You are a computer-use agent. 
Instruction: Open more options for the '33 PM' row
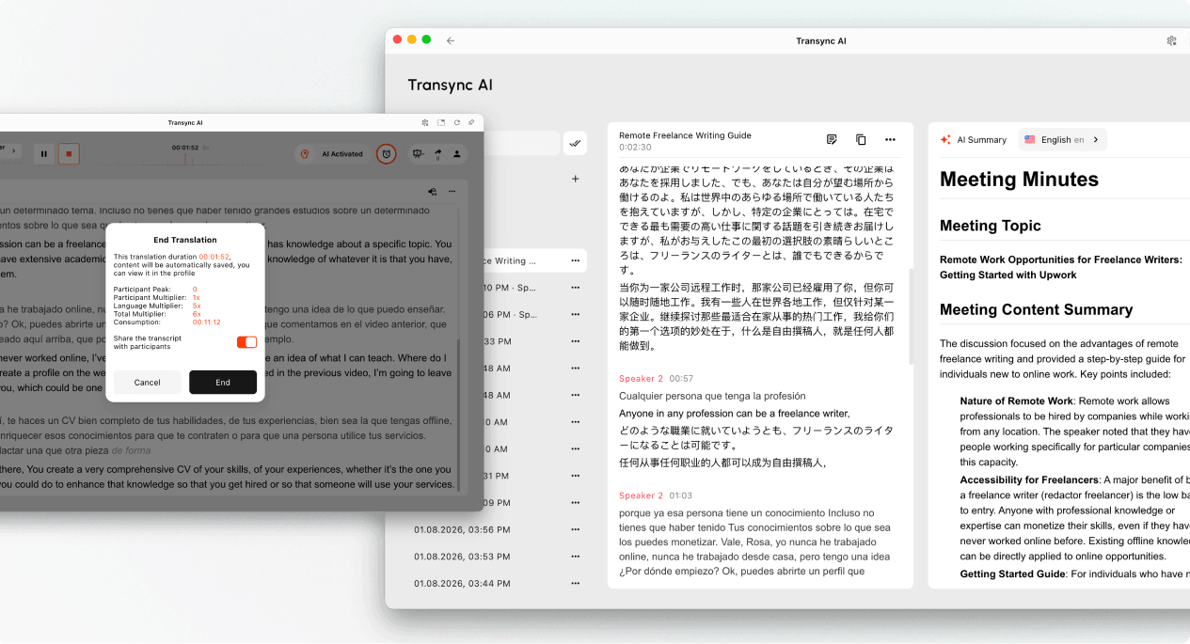tap(575, 341)
